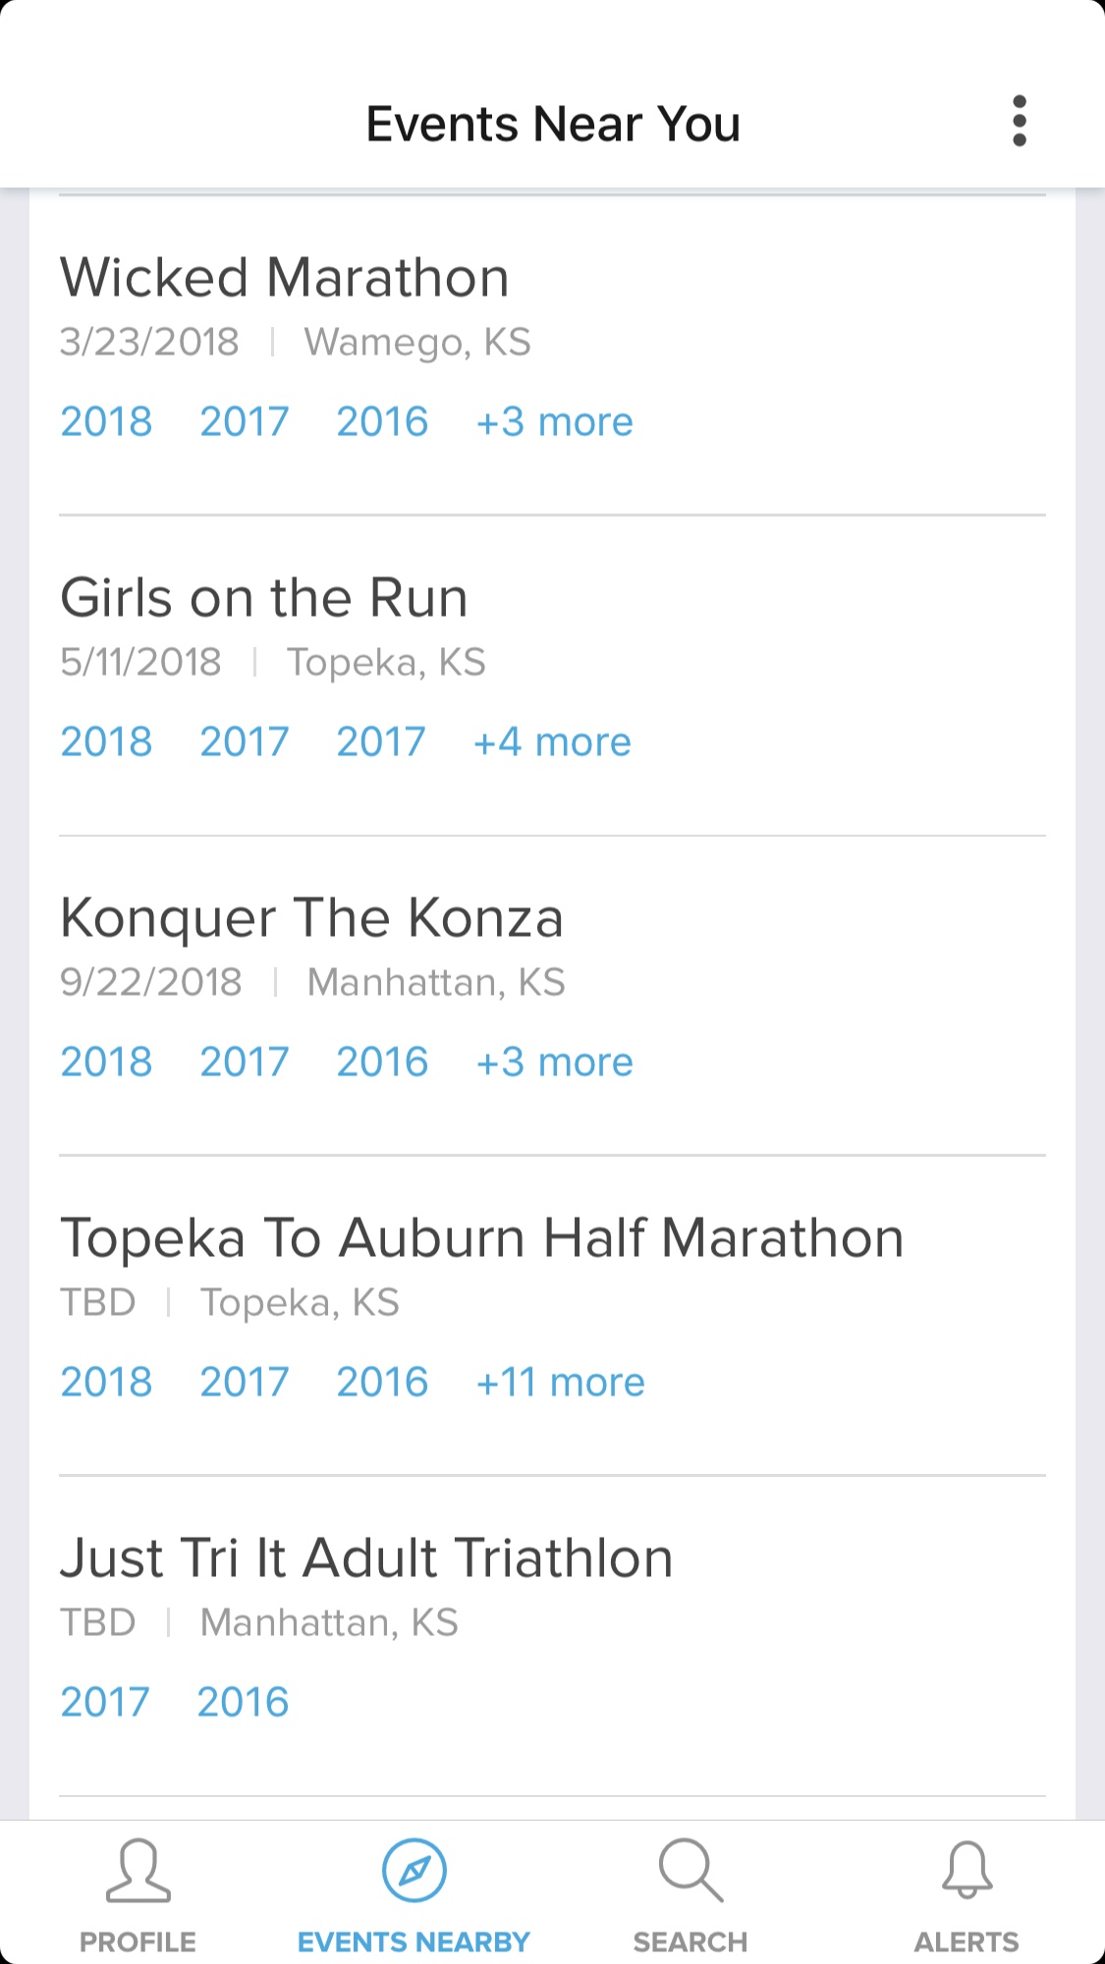Tap the Profile person icon
This screenshot has height=1964, width=1105.
138,1872
